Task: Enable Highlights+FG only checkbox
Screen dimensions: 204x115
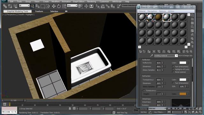Action: (x=173, y=69)
